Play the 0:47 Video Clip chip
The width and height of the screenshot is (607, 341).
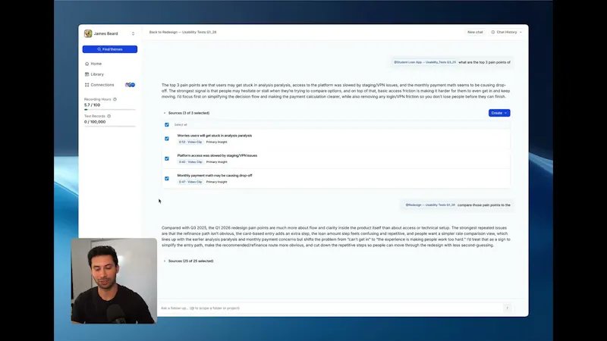point(190,182)
